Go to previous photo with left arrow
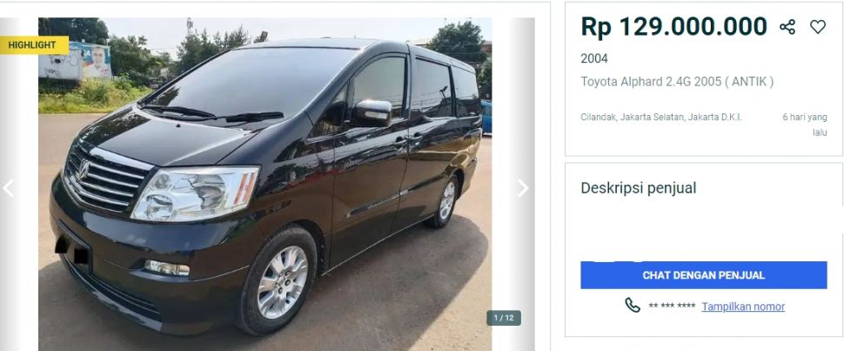 point(8,188)
